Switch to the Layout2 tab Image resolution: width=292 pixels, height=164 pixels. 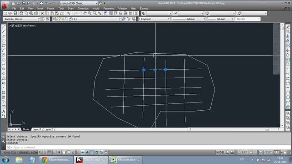coord(49,129)
